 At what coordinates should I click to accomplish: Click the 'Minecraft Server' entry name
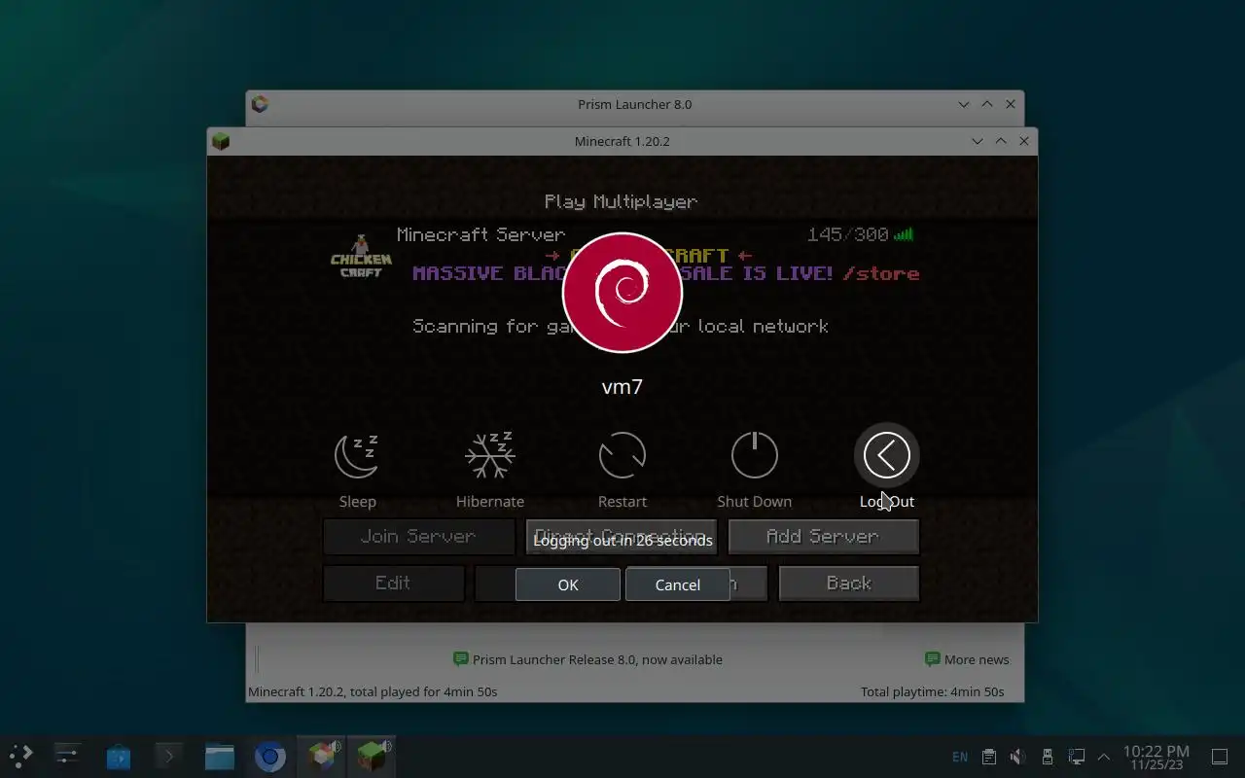click(x=480, y=234)
